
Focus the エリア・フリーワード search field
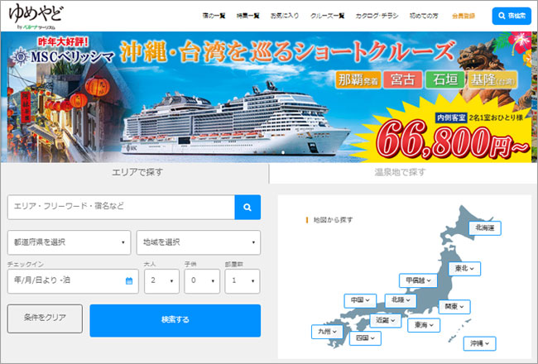[x=121, y=207]
